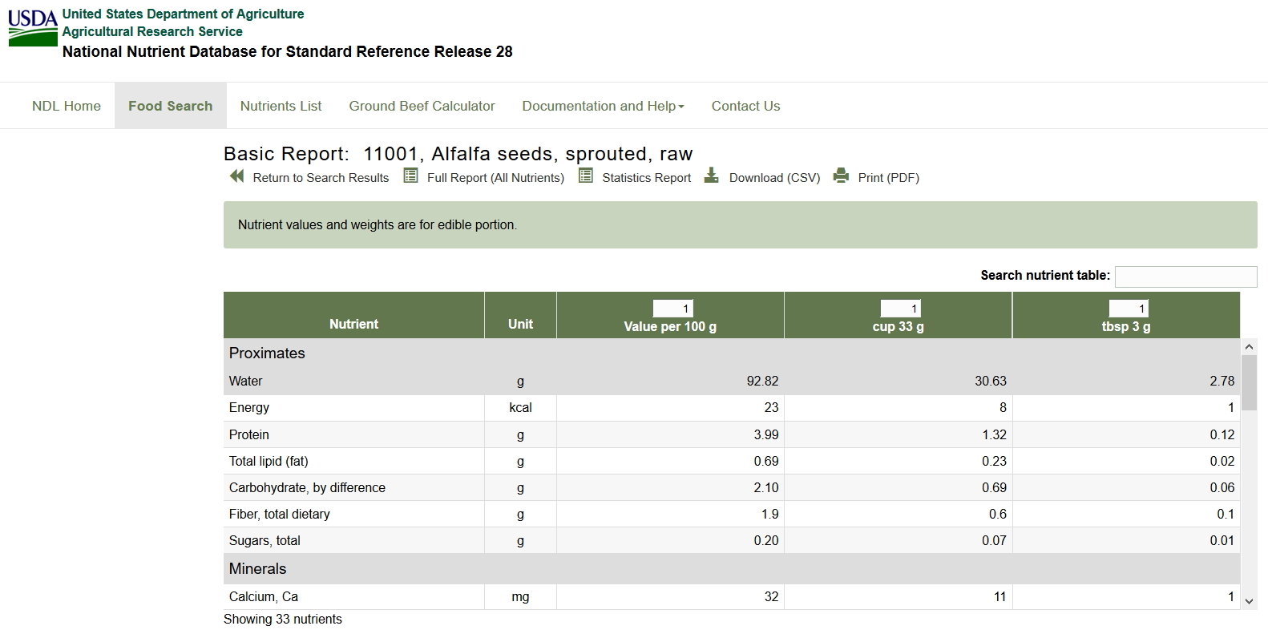Select the Minerals section row

click(x=732, y=568)
